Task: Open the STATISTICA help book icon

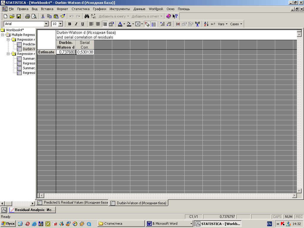Action: tap(169, 16)
